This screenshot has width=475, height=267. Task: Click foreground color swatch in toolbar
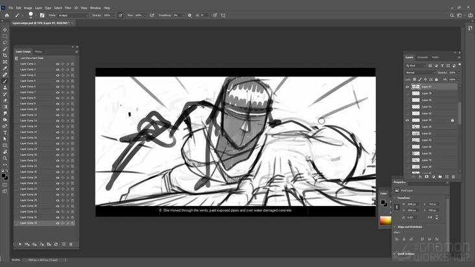click(3, 176)
